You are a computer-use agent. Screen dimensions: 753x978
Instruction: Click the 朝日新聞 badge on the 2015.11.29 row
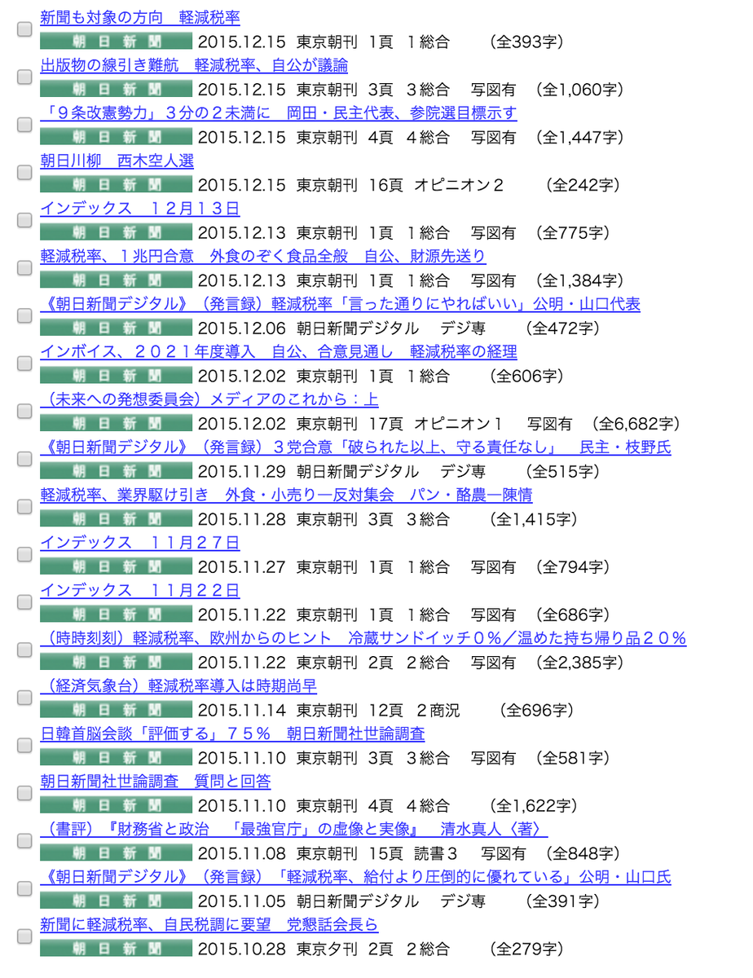[x=117, y=470]
